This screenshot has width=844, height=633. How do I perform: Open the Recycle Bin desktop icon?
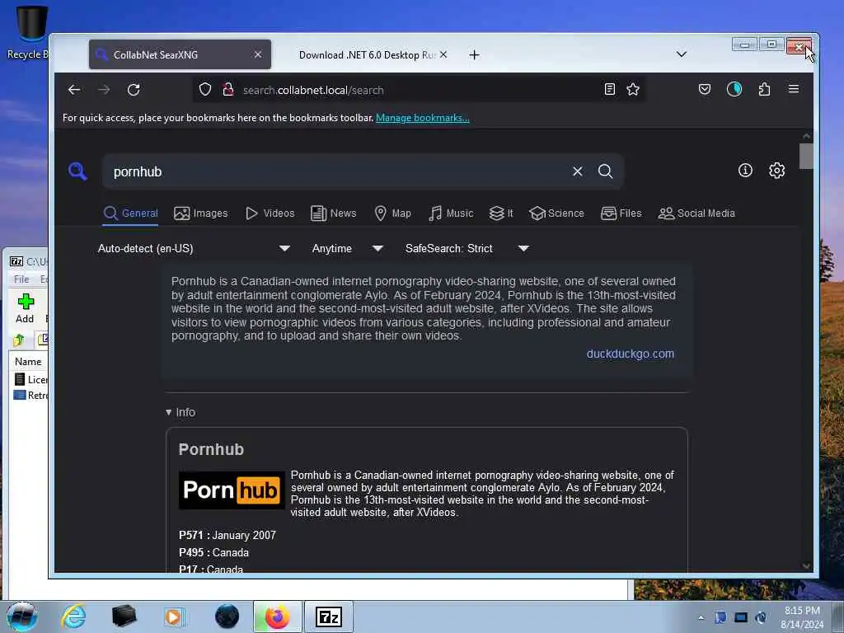(28, 32)
